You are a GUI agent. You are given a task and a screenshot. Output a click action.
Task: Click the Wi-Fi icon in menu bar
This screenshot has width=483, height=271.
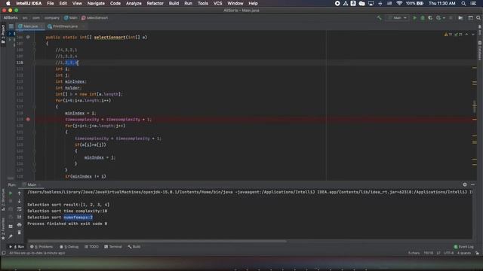(399, 3)
